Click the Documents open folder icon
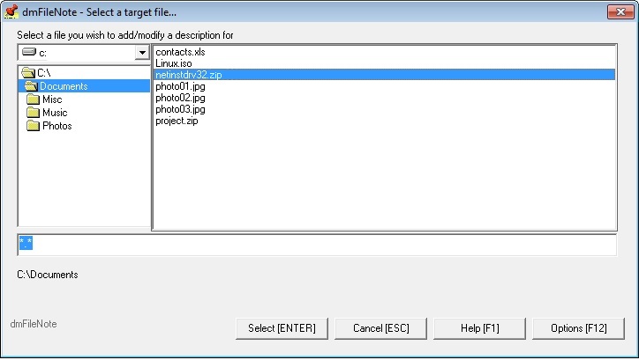The height and width of the screenshot is (360, 639). 31,86
